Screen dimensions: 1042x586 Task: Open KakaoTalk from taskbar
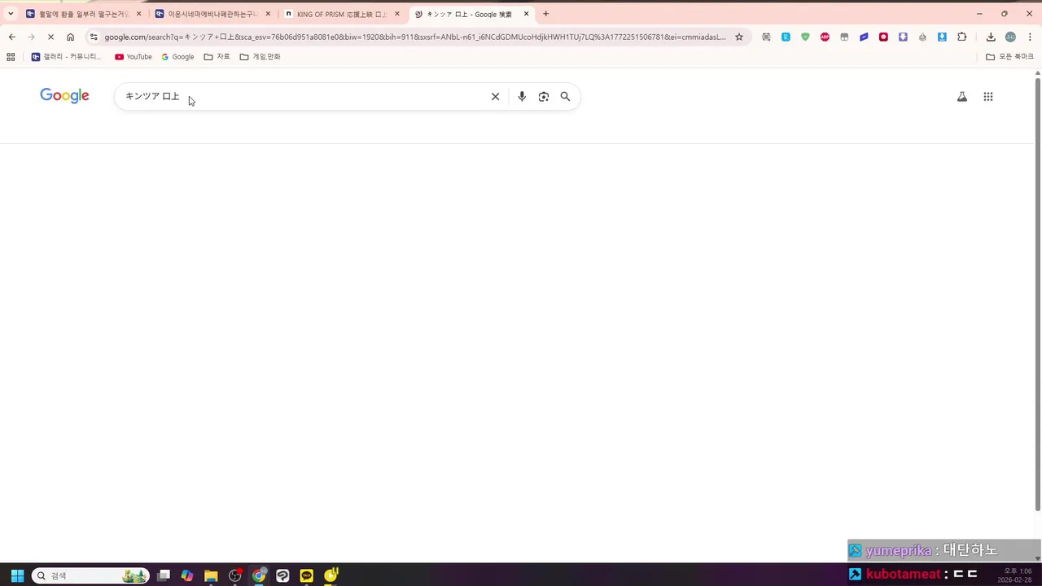307,575
